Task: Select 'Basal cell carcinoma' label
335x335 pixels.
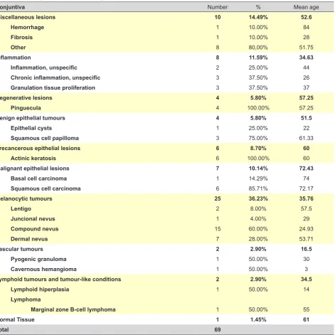Action: (x=38, y=179)
